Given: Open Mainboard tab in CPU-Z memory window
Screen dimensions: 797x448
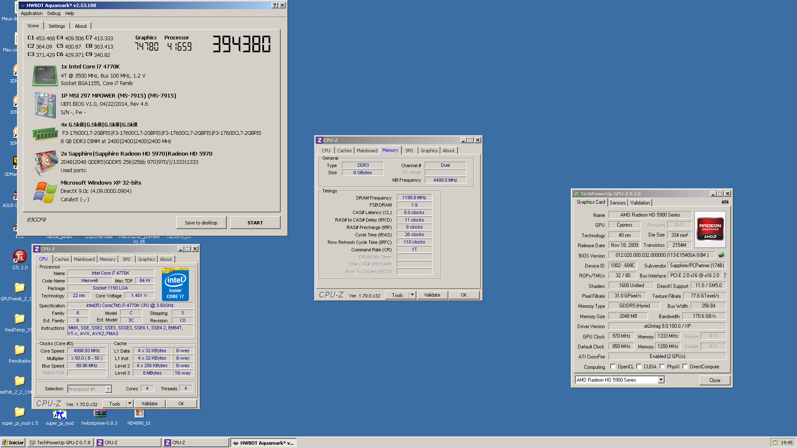Looking at the screenshot, I should tap(367, 151).
